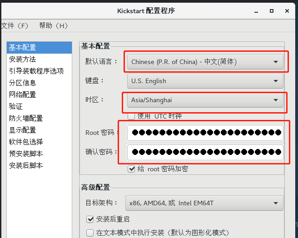The height and width of the screenshot is (238, 298).
Task: Uncheck 安装后重启 checkbox
Action: [90, 219]
